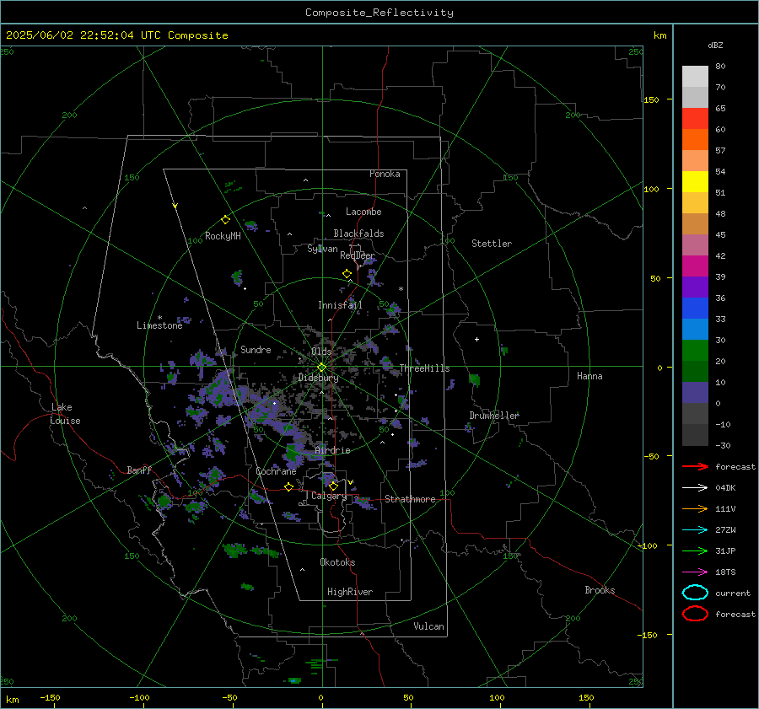Click the white plus marker north of Drumheller
The width and height of the screenshot is (759, 709).
[476, 339]
